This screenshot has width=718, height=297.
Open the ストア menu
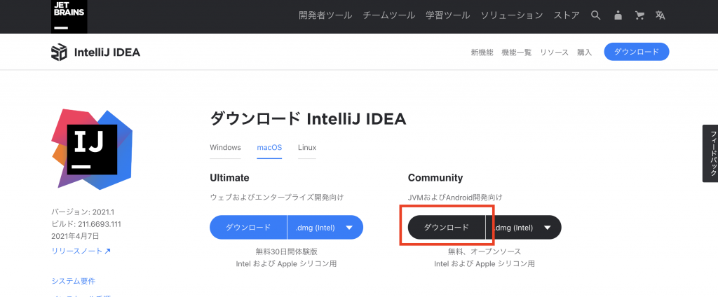pyautogui.click(x=567, y=15)
